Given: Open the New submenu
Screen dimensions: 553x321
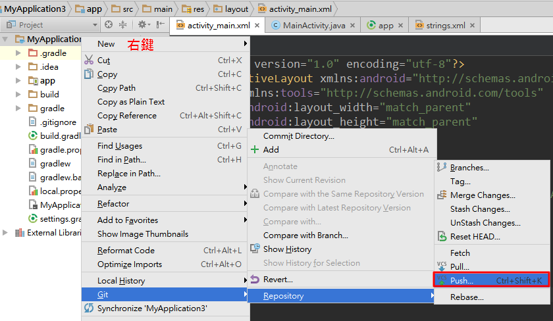Looking at the screenshot, I should (x=166, y=43).
